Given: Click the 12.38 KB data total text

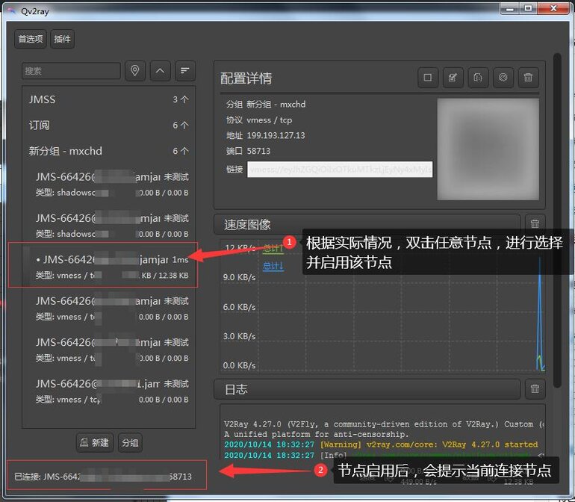Looking at the screenshot, I should tap(519, 481).
